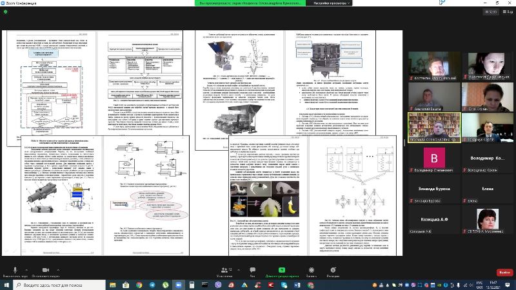Open the view options dropdown at top
Screen dimensions: 516x290
tap(330, 3)
